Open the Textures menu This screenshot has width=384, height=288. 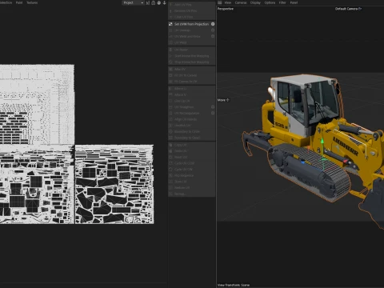pos(32,2)
